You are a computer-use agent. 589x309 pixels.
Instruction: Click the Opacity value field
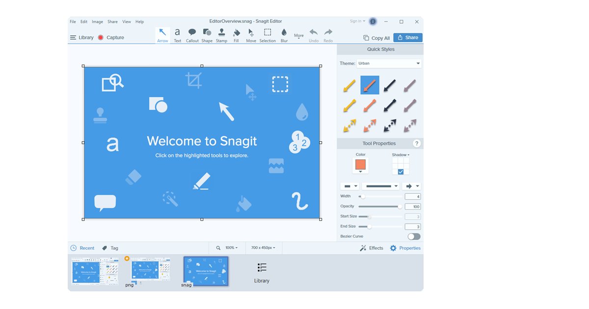(413, 206)
